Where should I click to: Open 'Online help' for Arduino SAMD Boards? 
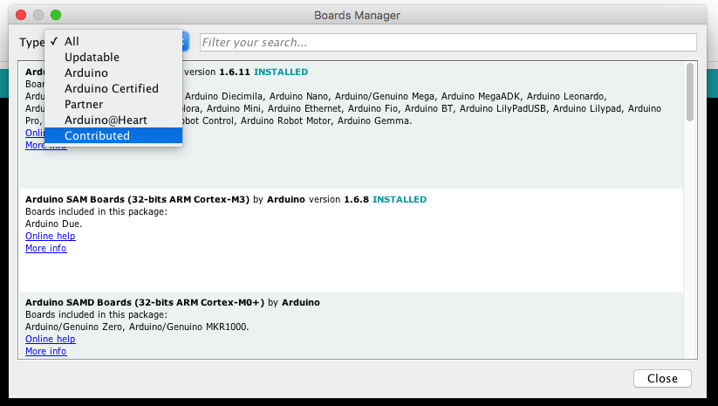coord(51,339)
